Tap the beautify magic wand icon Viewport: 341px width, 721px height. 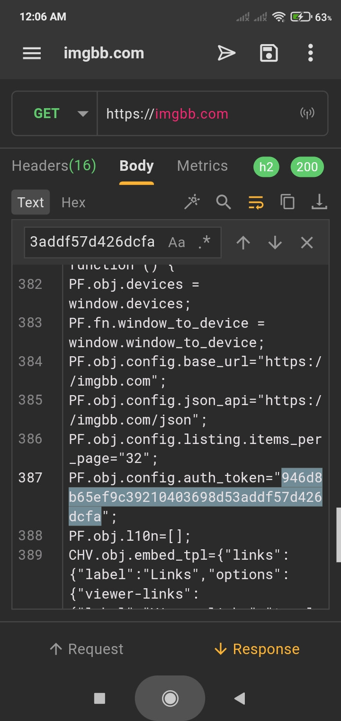point(192,203)
